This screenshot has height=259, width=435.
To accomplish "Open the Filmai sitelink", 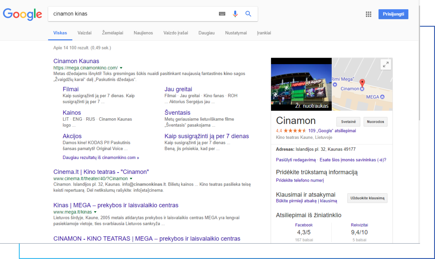I will [71, 89].
